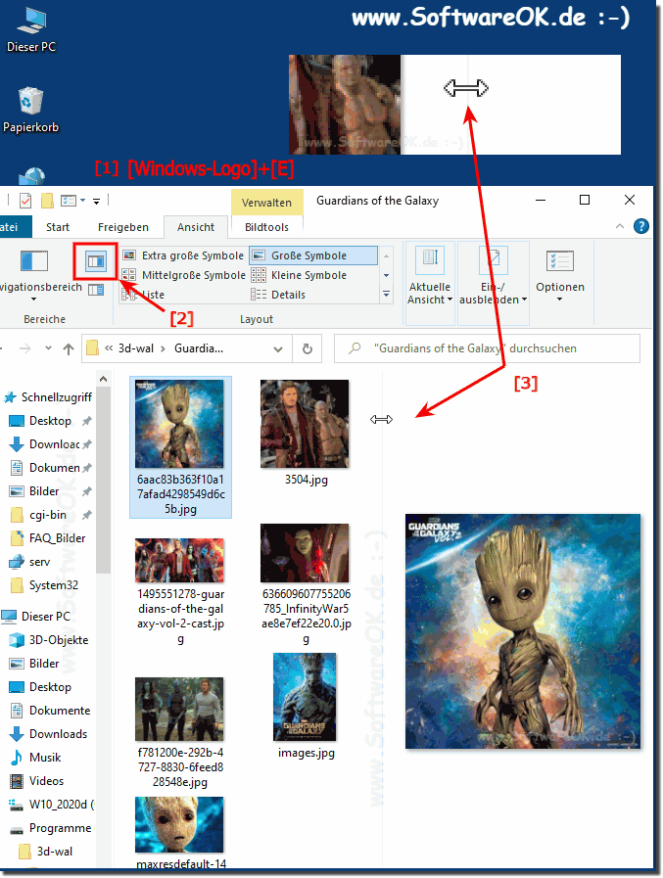Select 3D-Objekte in navigation tree
Screen dimensions: 663x878
[x=49, y=640]
